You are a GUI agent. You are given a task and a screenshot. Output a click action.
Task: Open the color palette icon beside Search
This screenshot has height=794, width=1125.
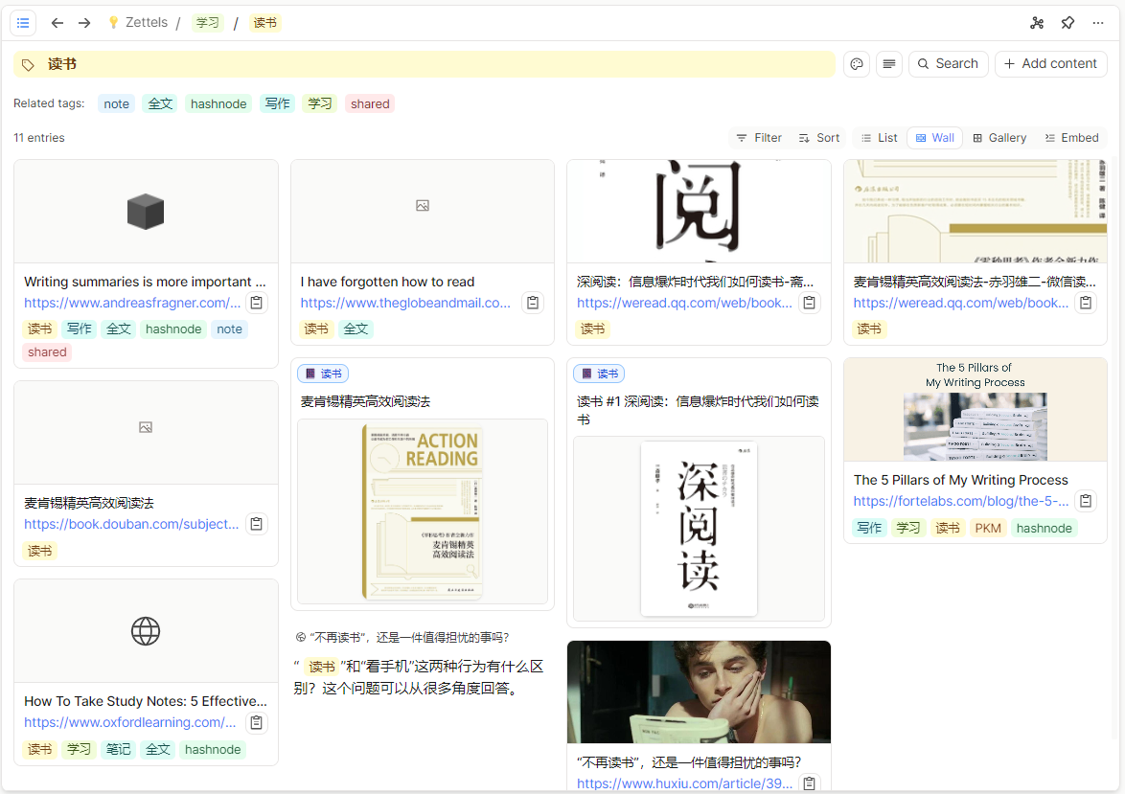coord(858,64)
